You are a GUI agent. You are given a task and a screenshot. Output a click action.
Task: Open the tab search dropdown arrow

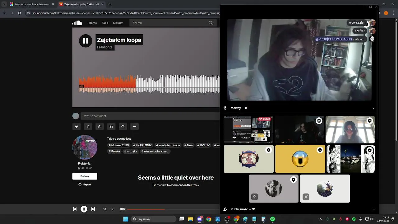coord(4,4)
